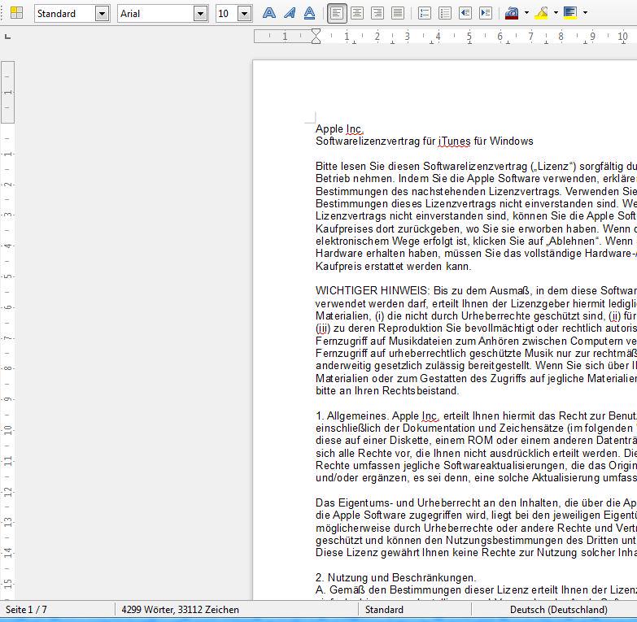Apply yellow paragraph background color
The image size is (637, 622).
pos(570,13)
